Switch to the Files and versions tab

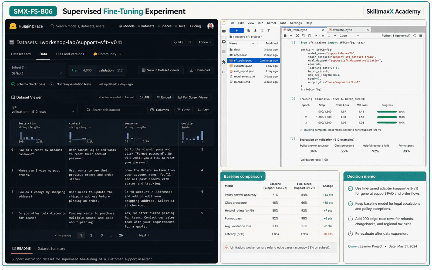point(70,54)
